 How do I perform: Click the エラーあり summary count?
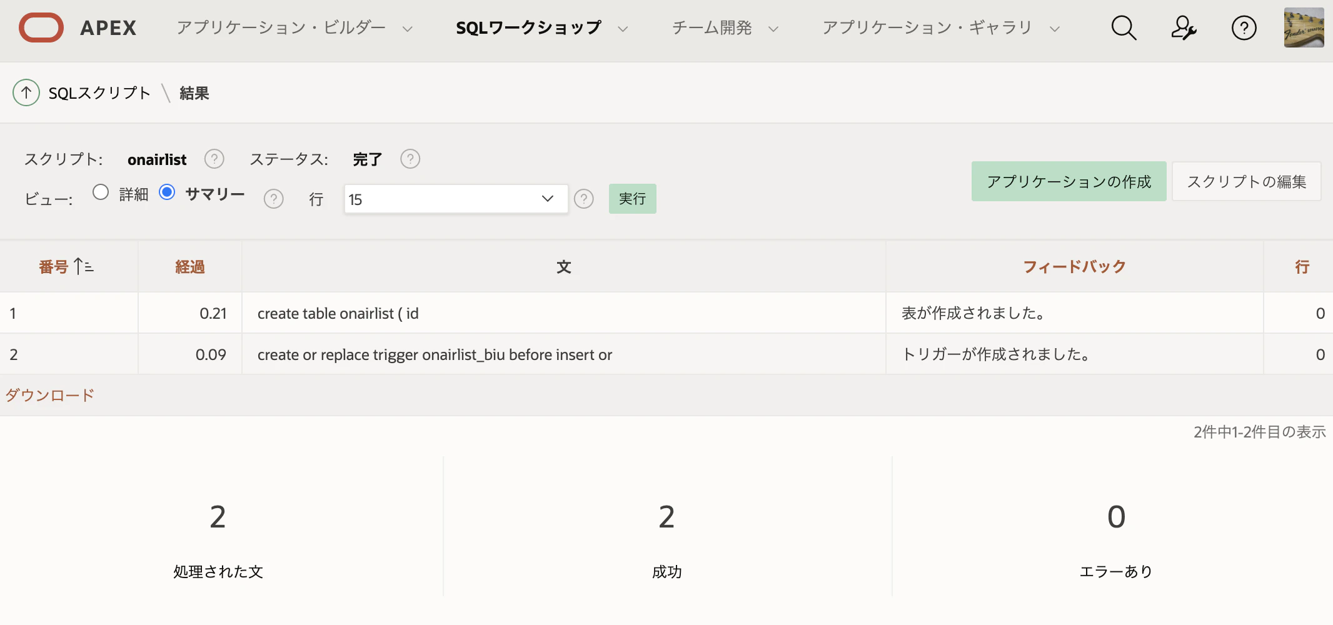[x=1116, y=517]
